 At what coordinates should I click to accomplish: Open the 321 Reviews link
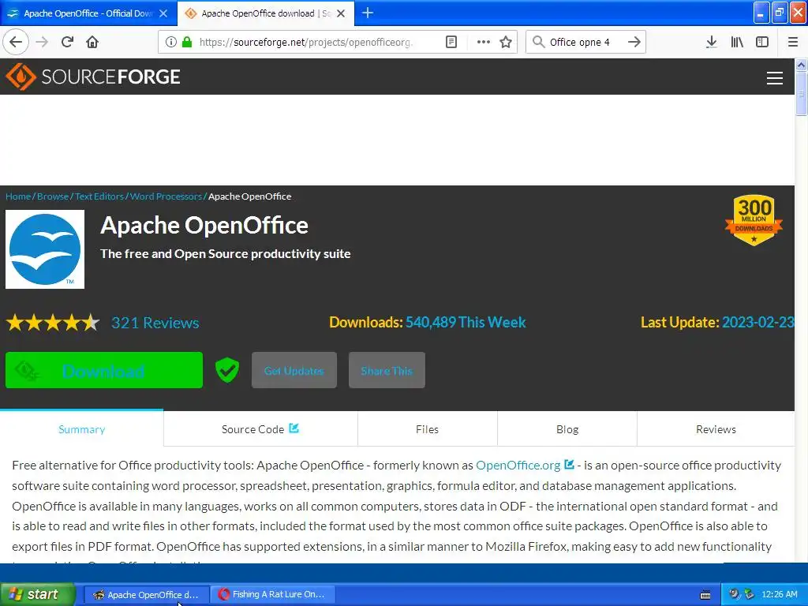155,323
